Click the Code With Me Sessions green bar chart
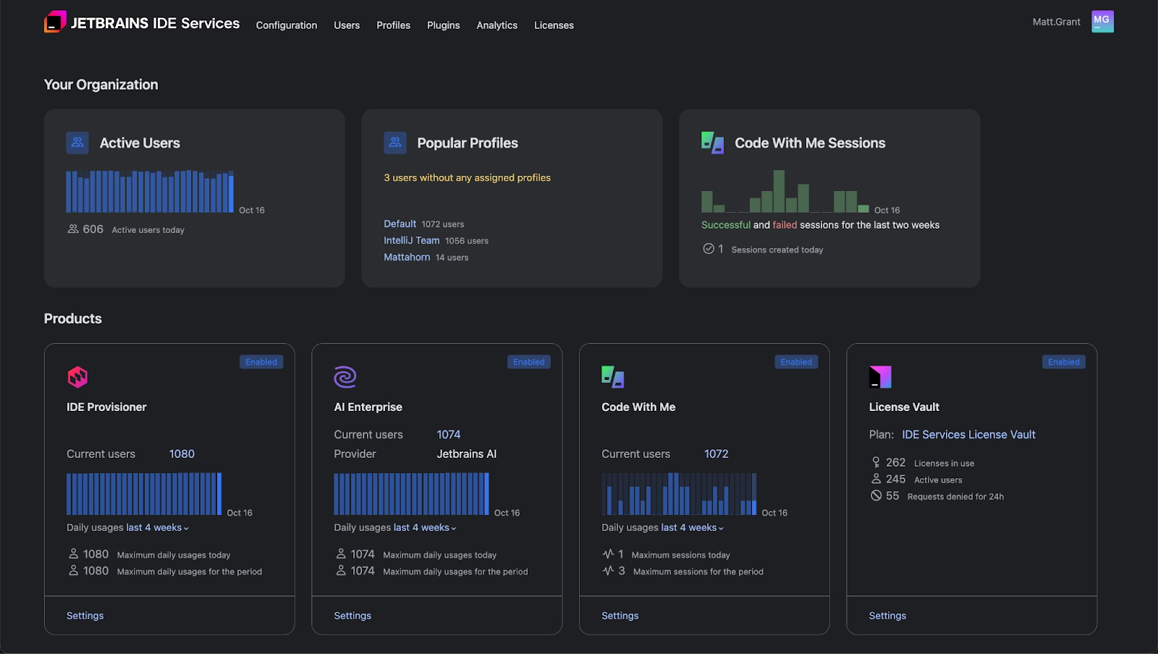The width and height of the screenshot is (1158, 654). tap(785, 191)
